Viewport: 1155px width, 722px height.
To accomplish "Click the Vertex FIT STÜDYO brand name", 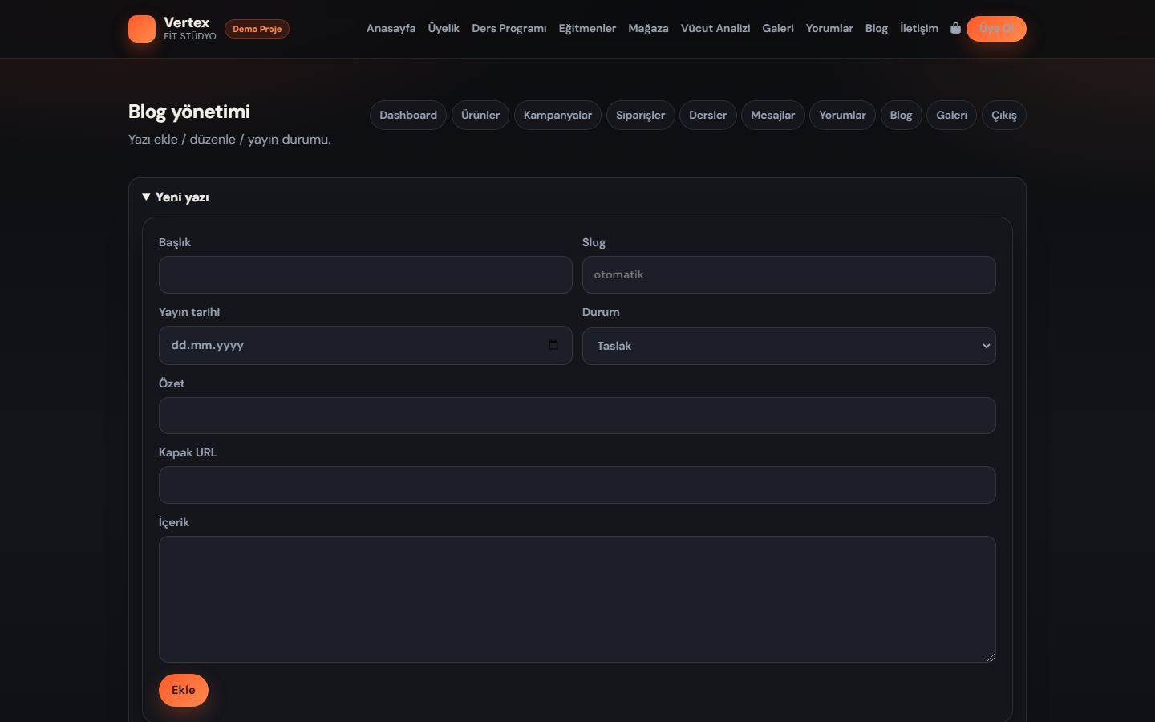I will 190,28.
